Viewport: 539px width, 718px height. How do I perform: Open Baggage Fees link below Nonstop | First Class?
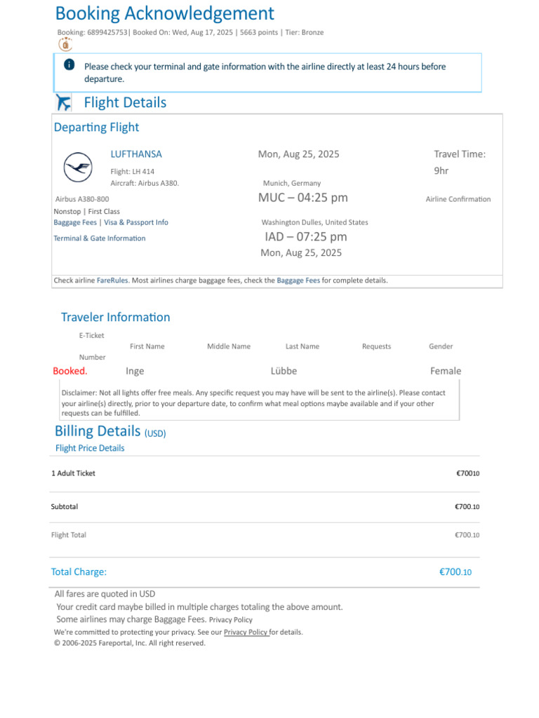(x=75, y=222)
